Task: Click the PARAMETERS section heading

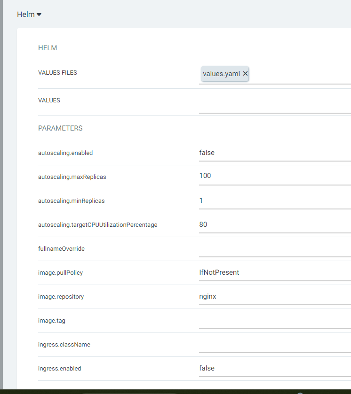Action: point(60,128)
